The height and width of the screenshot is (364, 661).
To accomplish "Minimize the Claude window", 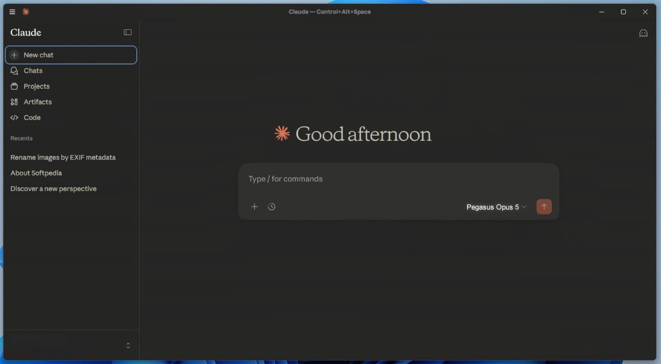I will [602, 12].
